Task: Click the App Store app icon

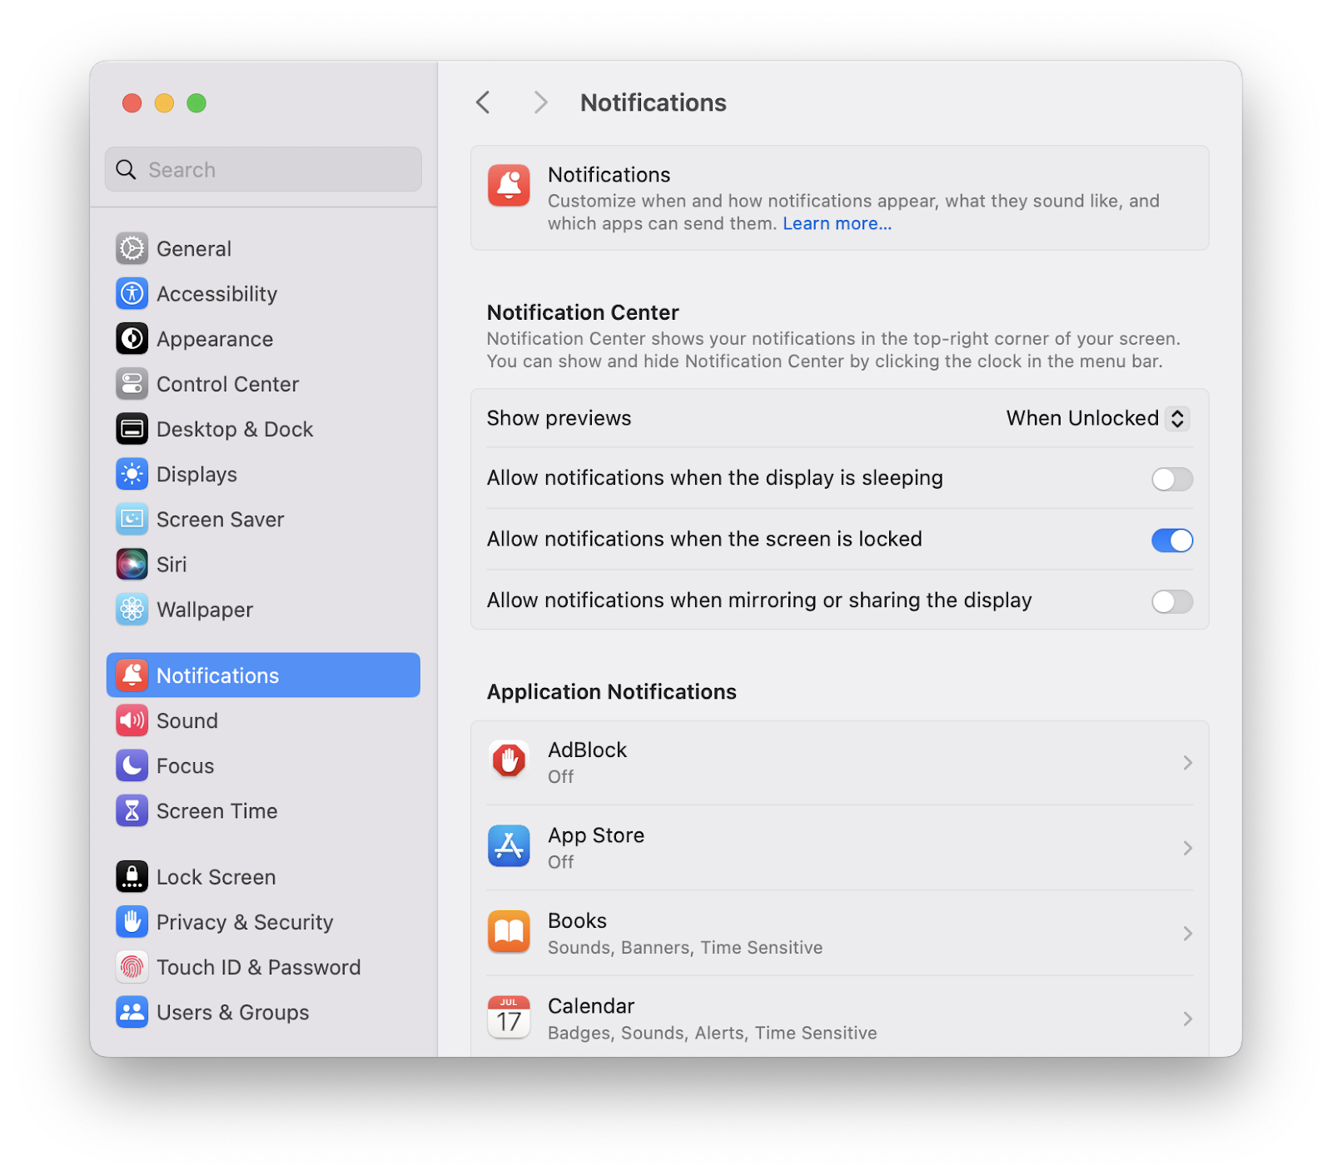Action: 509,846
